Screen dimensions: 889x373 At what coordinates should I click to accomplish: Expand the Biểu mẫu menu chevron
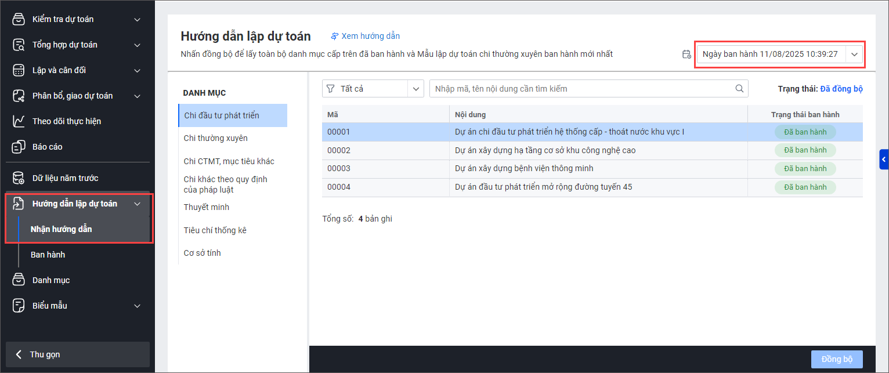[x=137, y=306]
